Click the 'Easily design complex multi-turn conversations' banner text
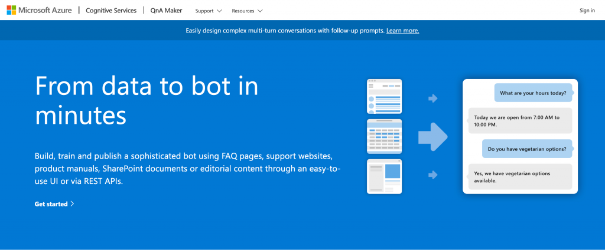 click(x=285, y=31)
